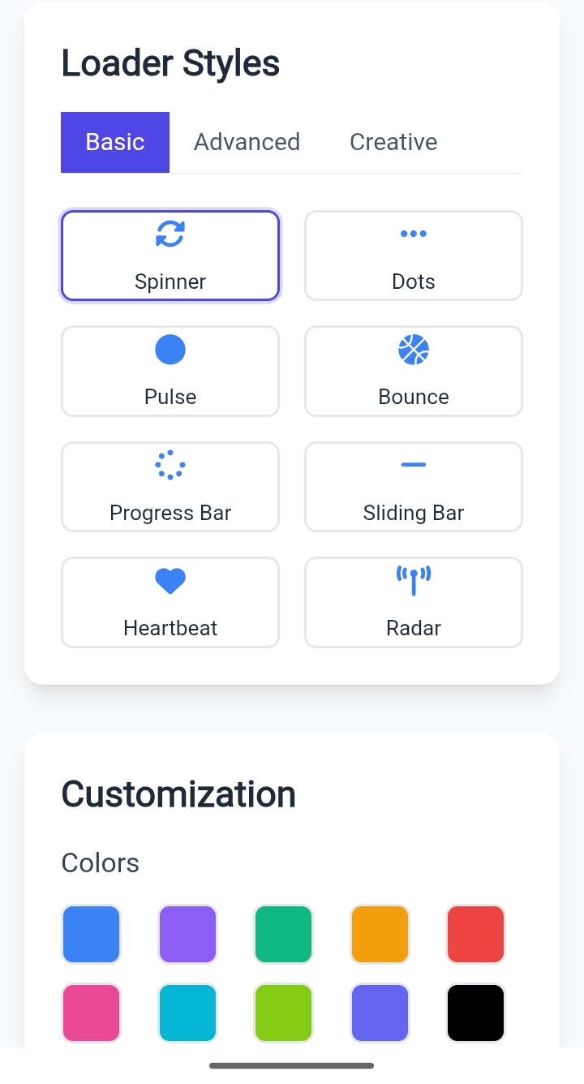Pick the cyan color swatch

[x=187, y=1013]
